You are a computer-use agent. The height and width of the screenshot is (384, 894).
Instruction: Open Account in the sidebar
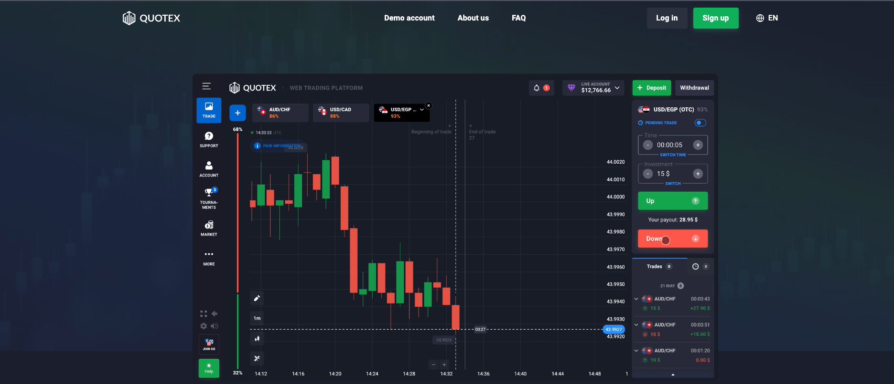click(209, 169)
